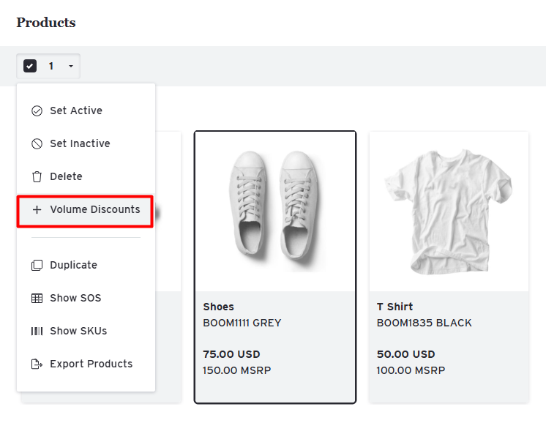The width and height of the screenshot is (546, 423).
Task: Click the BOOM1111 GREY product code
Action: 242,323
